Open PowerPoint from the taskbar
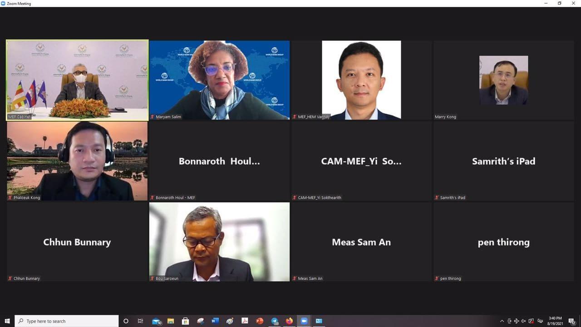 pyautogui.click(x=260, y=321)
